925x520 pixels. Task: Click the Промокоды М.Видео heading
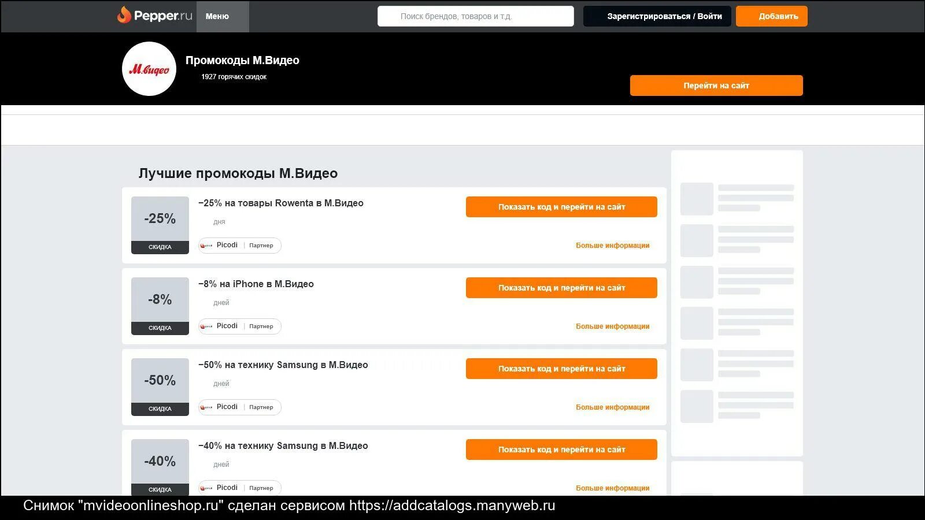tap(242, 60)
